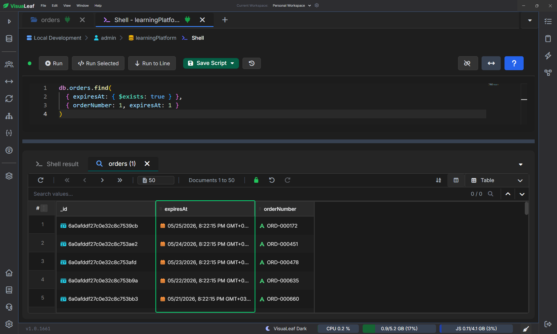This screenshot has height=334, width=557.
Task: Expand the left sidebar arrow icon
Action: (9, 21)
